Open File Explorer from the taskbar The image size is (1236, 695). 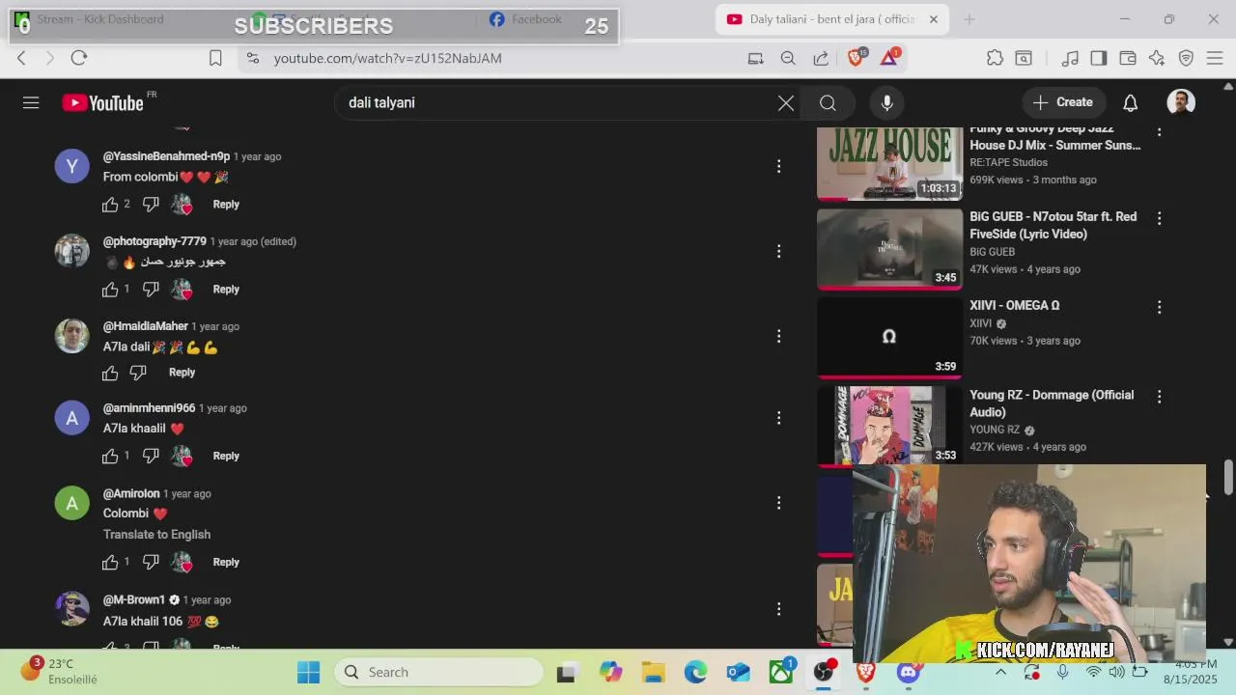(x=653, y=672)
